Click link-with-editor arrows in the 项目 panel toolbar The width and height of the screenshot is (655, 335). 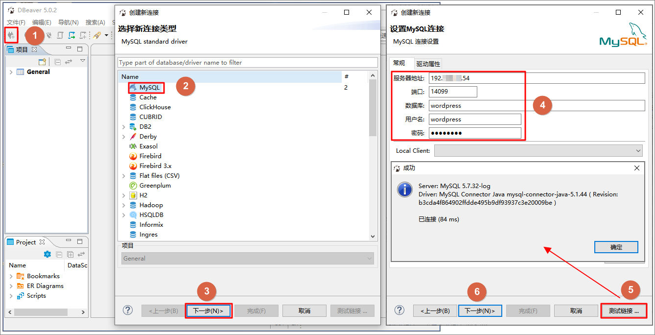pyautogui.click(x=69, y=62)
